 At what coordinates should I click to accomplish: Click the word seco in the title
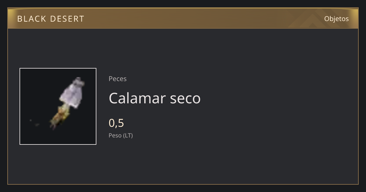pos(185,99)
